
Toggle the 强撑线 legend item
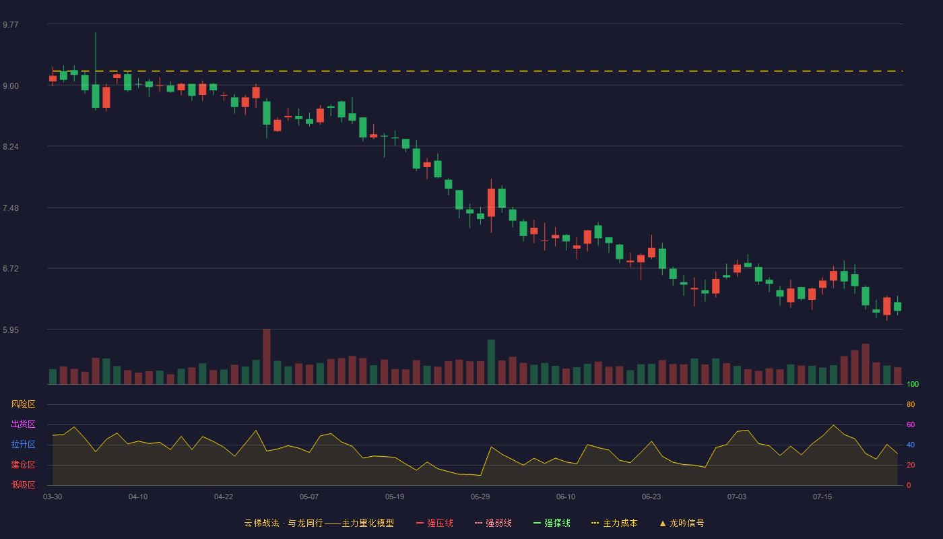552,523
